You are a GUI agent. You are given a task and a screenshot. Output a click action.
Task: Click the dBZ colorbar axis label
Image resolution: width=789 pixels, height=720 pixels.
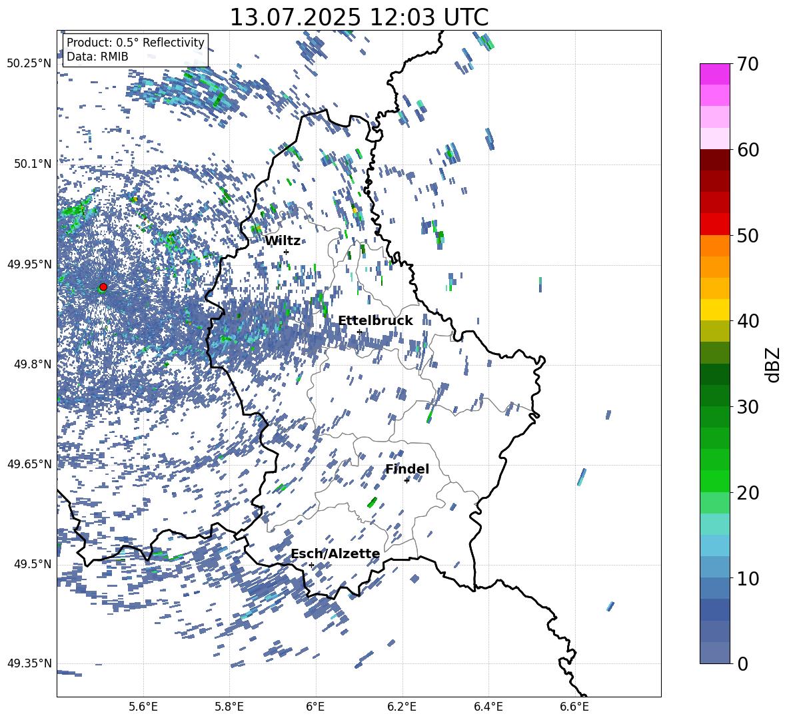point(774,364)
